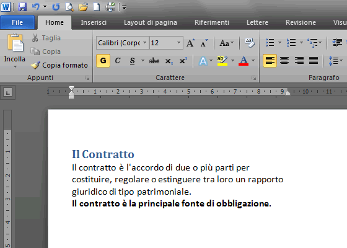The width and height of the screenshot is (347, 248).
Task: Switch to the Inserisci tab
Action: (94, 22)
